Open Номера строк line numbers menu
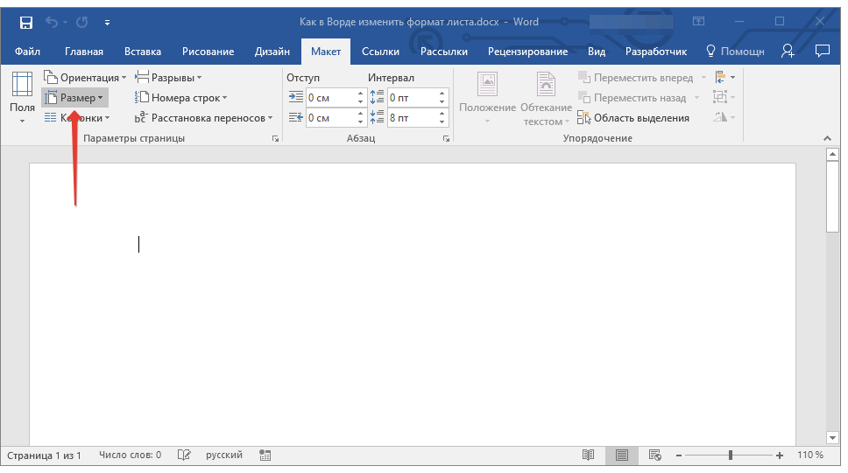 [182, 98]
